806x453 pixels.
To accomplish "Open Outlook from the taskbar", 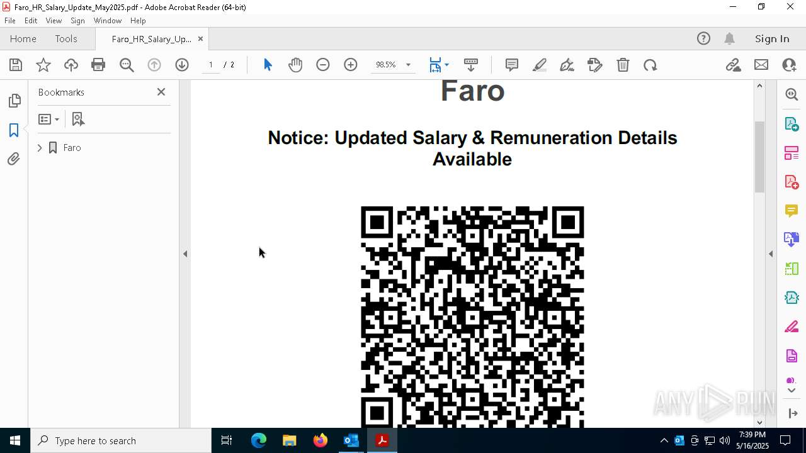I will (x=351, y=440).
